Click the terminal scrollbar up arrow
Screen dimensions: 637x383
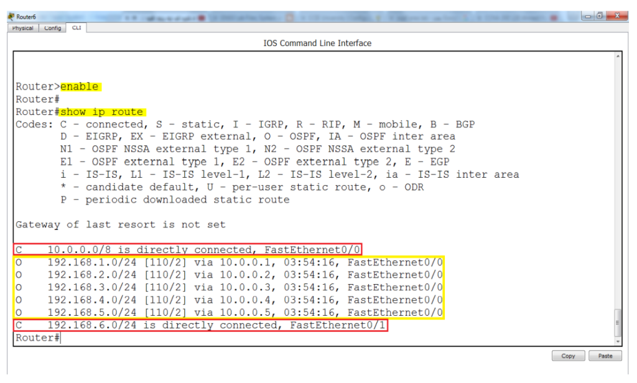click(618, 56)
